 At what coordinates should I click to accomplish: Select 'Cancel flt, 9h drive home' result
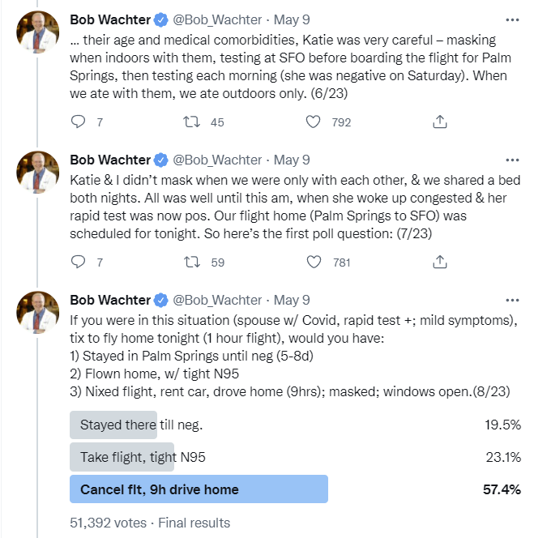click(x=295, y=489)
